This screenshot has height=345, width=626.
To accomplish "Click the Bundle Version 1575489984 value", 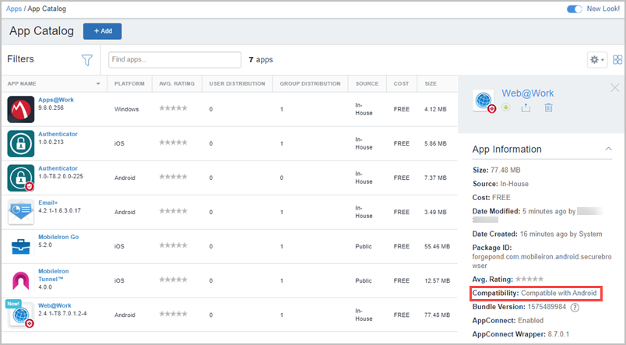I will point(547,307).
